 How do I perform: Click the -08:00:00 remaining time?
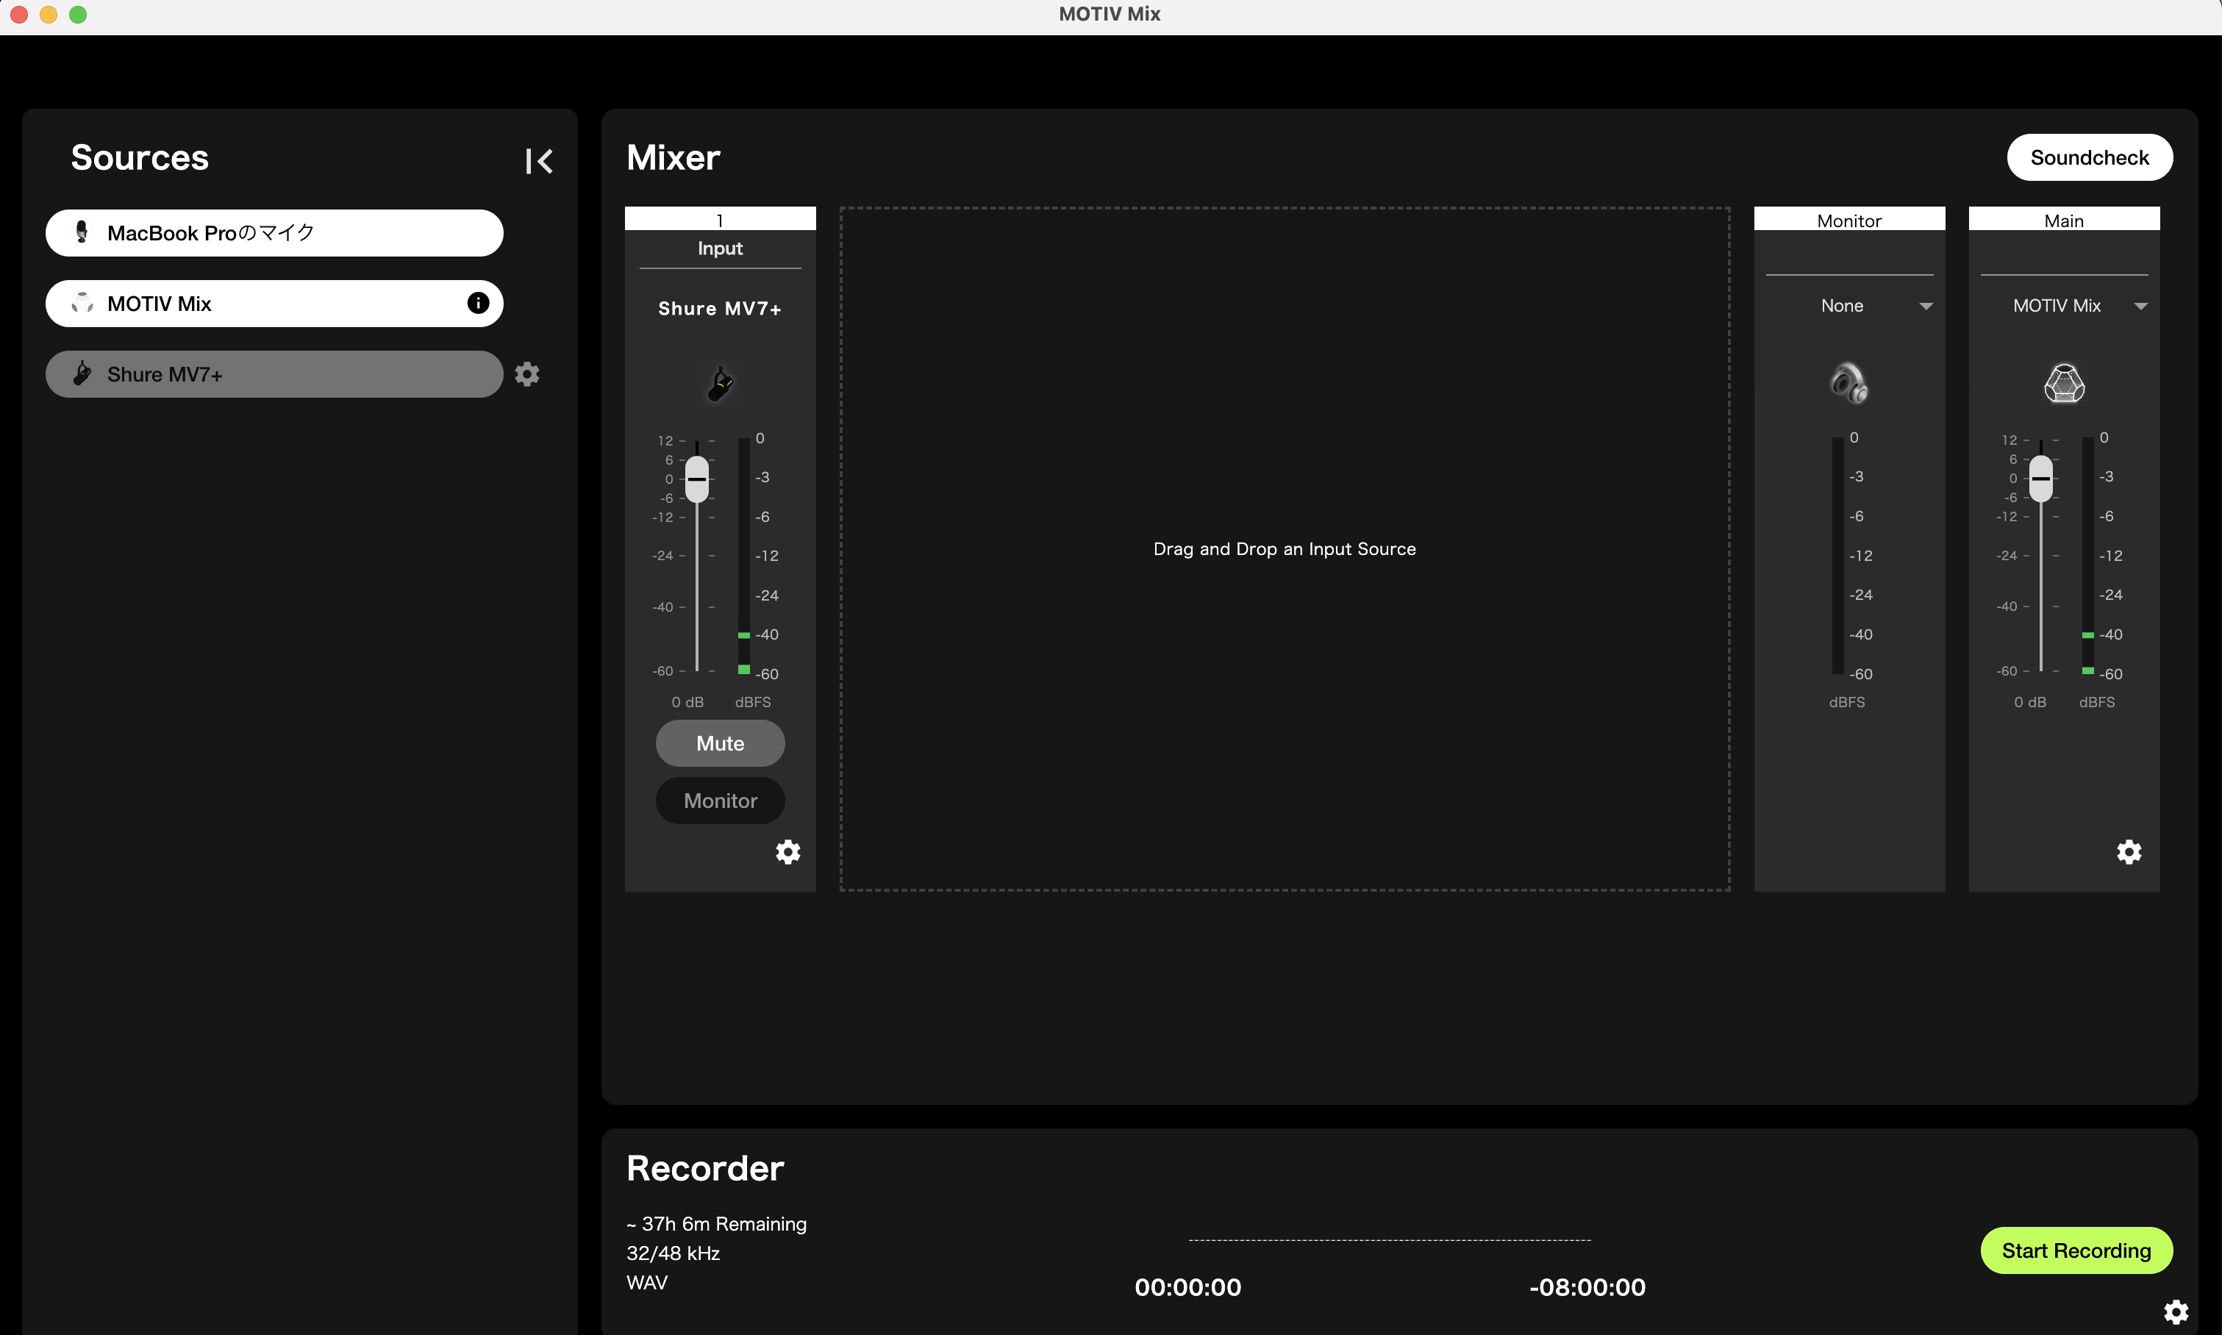(1587, 1287)
